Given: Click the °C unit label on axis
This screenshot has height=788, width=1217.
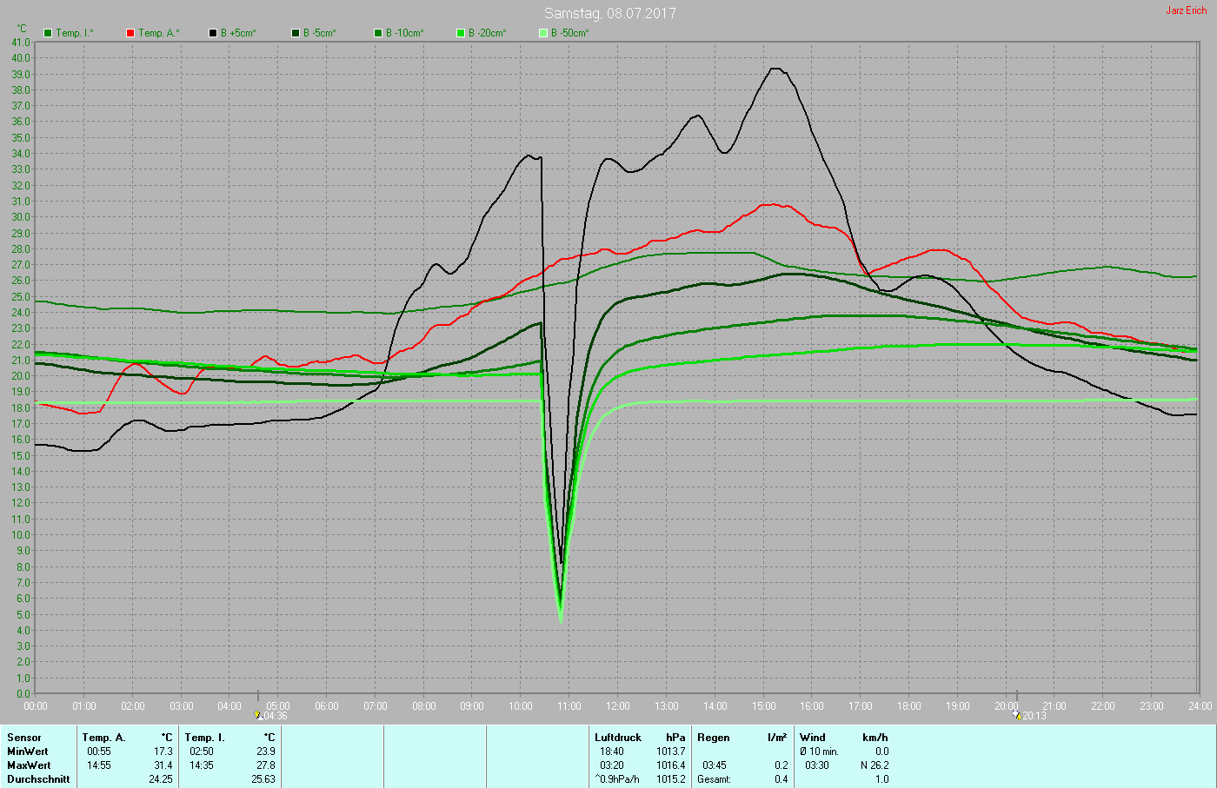Looking at the screenshot, I should click(x=22, y=29).
